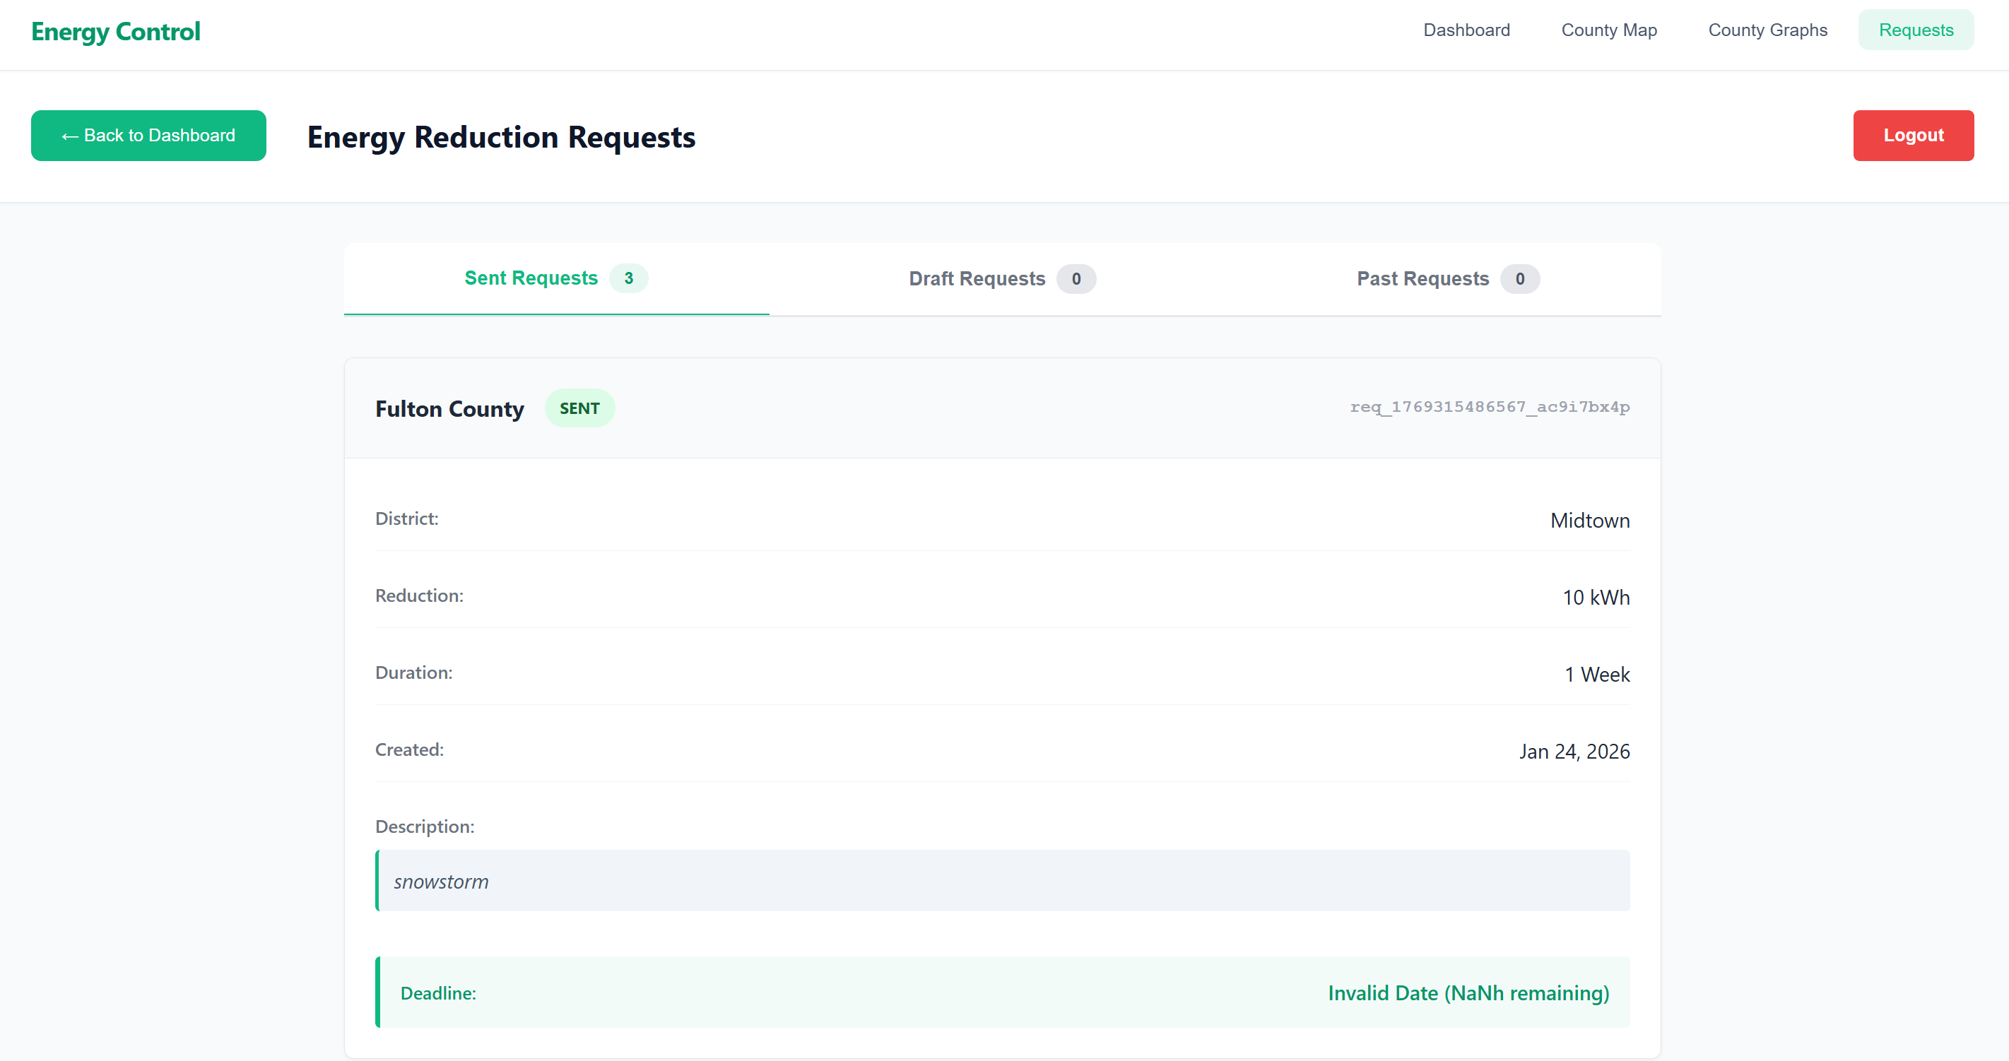Screen dimensions: 2009x1061
Task: Select the Requests nav item
Action: (1916, 30)
